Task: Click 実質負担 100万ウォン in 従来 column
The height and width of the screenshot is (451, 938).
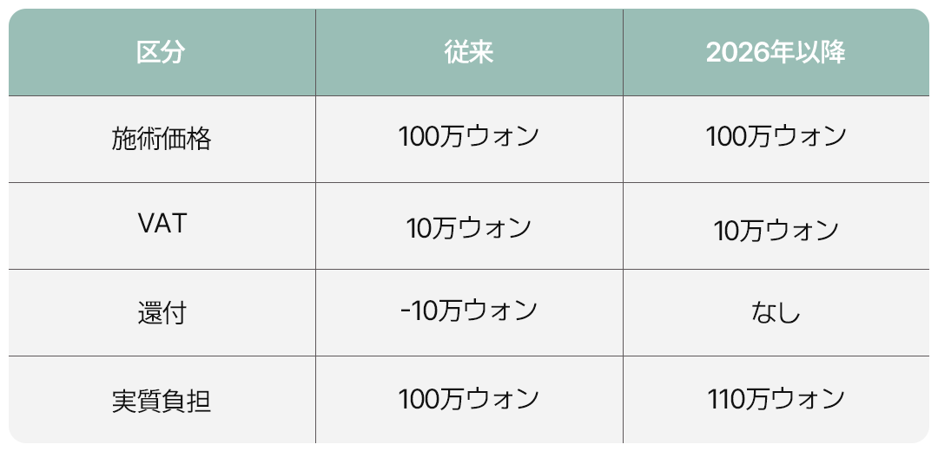Action: point(468,398)
